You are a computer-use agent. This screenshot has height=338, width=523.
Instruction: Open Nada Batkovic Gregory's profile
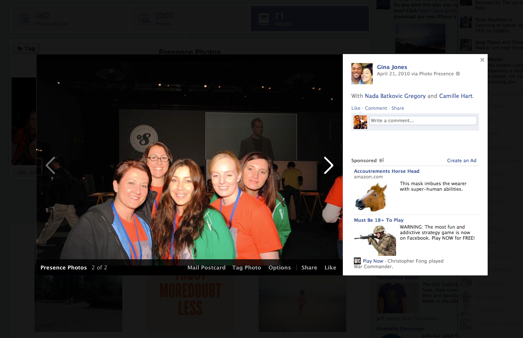point(395,96)
